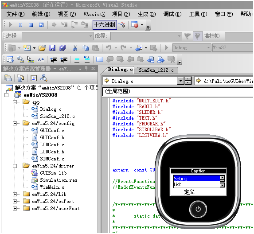Collapse the app folder

click(15, 102)
